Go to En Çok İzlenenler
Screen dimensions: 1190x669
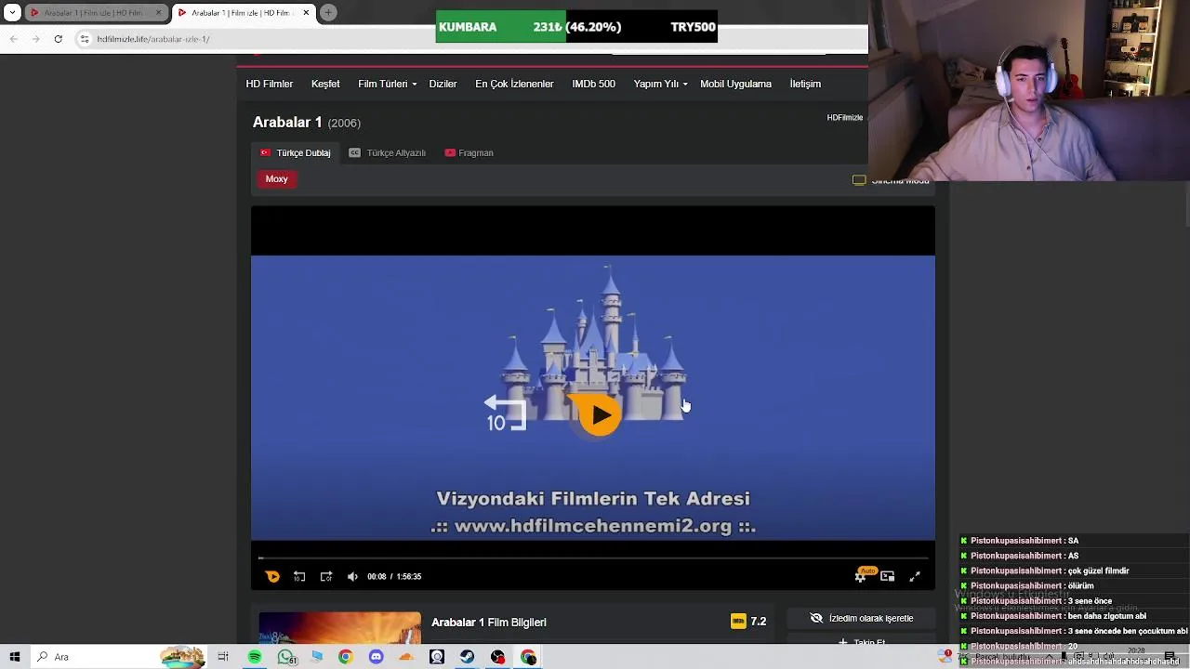[514, 84]
